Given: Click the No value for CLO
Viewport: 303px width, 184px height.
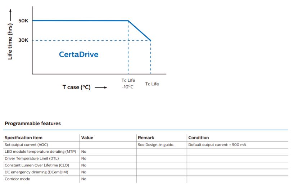Looking at the screenshot, I should [x=84, y=165].
